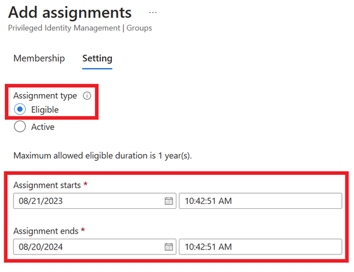
Task: Click the Assignment ends time field
Action: click(x=260, y=246)
